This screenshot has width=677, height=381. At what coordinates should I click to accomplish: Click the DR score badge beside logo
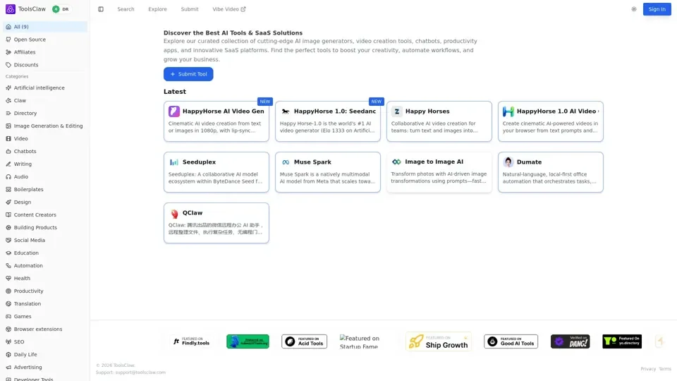[x=61, y=9]
